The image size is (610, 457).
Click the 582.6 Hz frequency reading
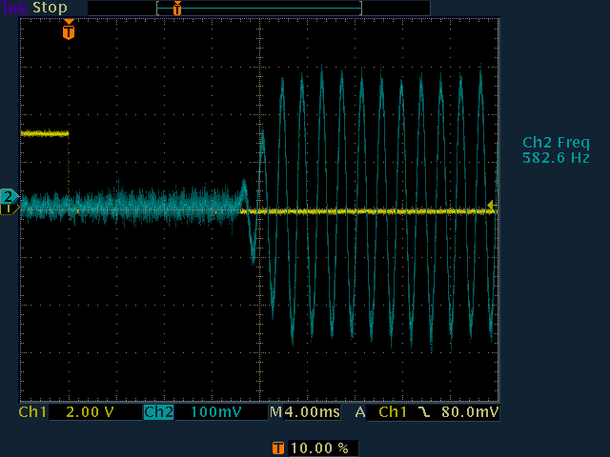556,158
